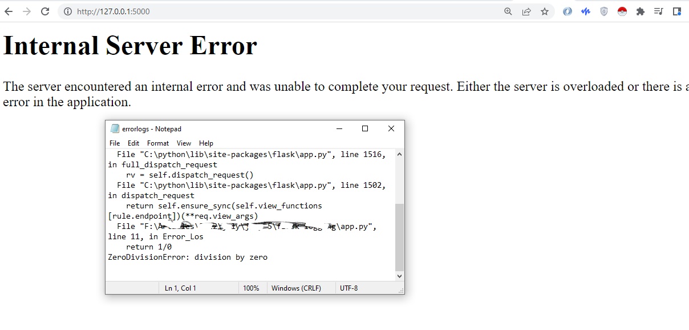
Task: Open the File menu in Notepad
Action: click(114, 143)
